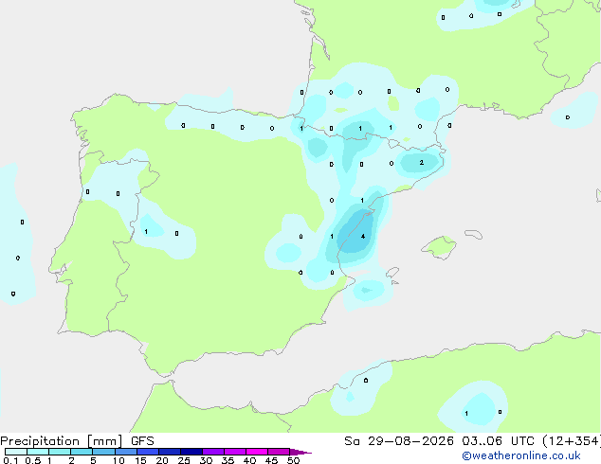Image resolution: width=601 pixels, height=464 pixels.
Task: Click the legend label '40'
Action: click(x=249, y=460)
